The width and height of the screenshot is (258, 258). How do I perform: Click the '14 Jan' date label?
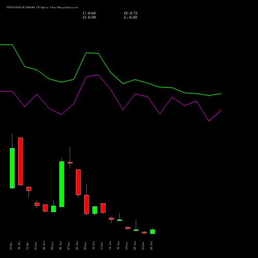pos(110,246)
